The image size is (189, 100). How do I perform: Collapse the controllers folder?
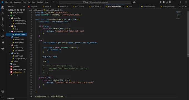pos(10,18)
